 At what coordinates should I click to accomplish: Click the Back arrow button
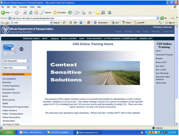coord(3,13)
